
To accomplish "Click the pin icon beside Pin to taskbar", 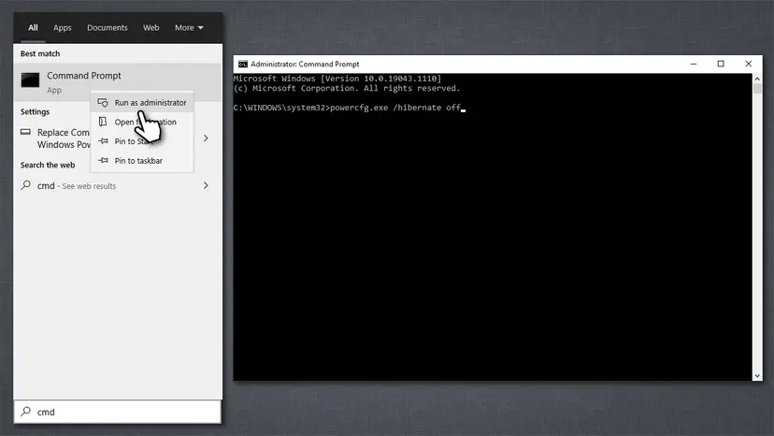I will (103, 160).
